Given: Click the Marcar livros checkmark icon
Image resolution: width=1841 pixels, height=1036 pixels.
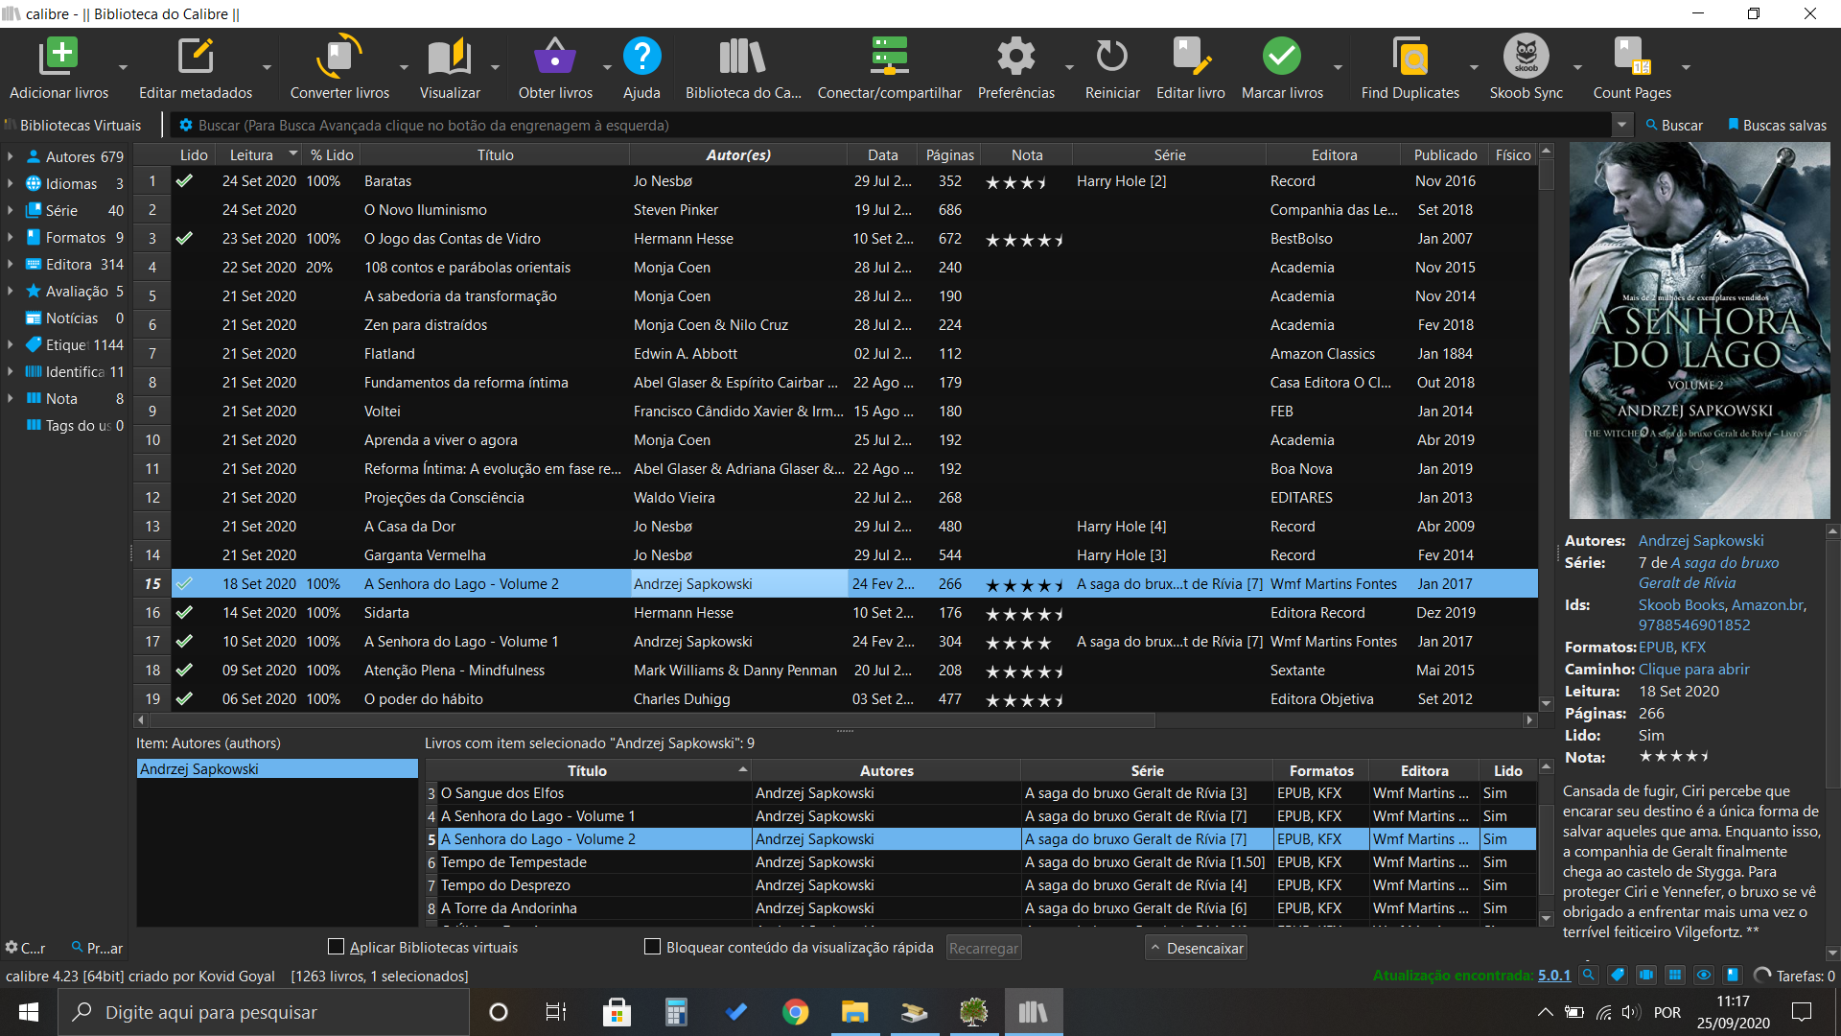Looking at the screenshot, I should tap(1281, 58).
